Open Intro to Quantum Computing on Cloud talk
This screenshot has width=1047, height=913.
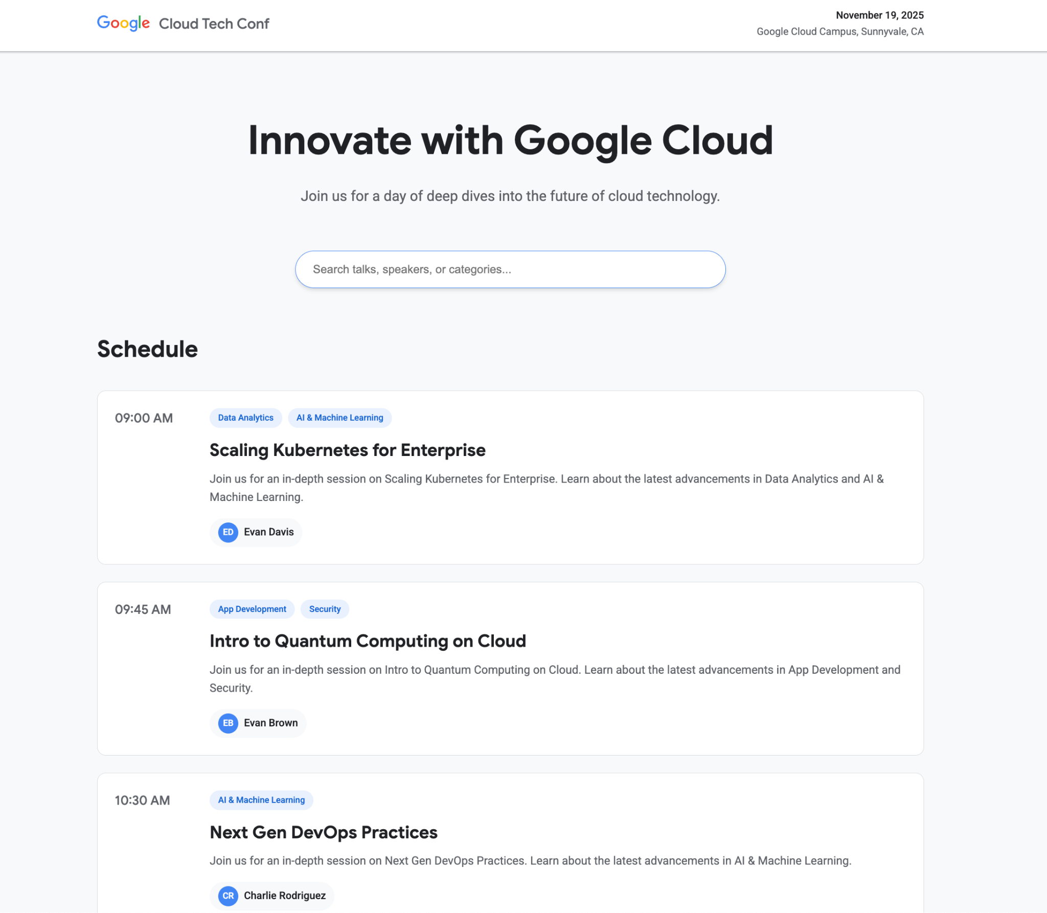click(368, 641)
